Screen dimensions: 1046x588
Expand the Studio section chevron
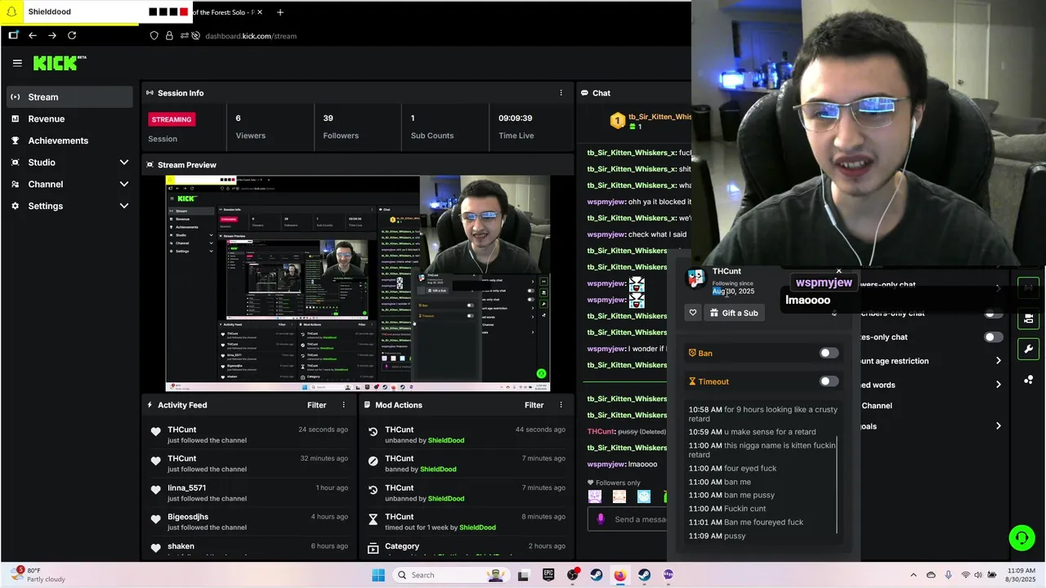coord(124,163)
